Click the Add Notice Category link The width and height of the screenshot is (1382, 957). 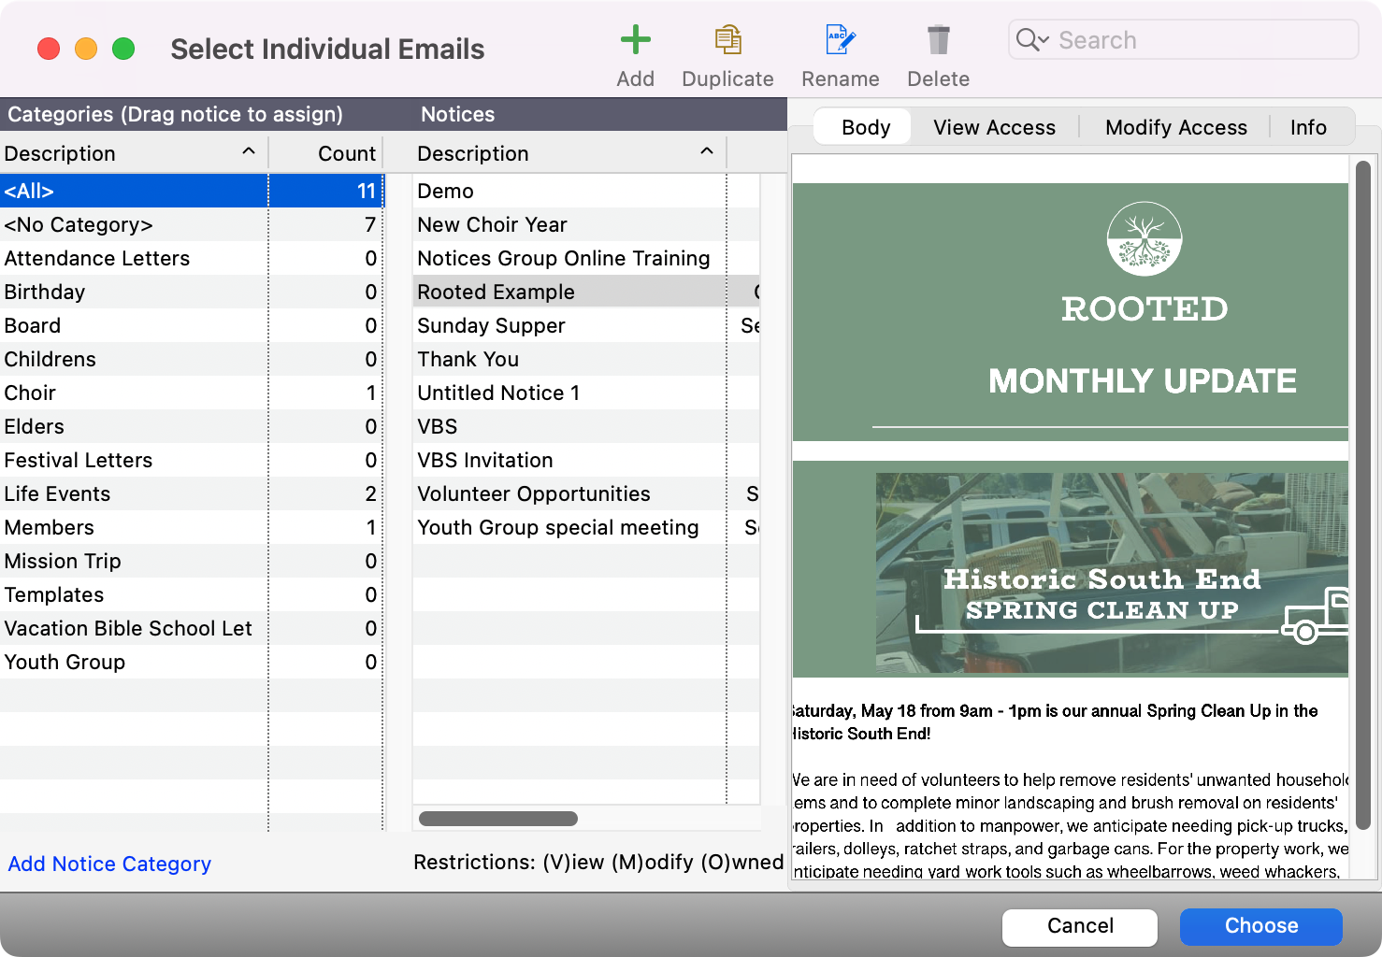click(x=108, y=864)
